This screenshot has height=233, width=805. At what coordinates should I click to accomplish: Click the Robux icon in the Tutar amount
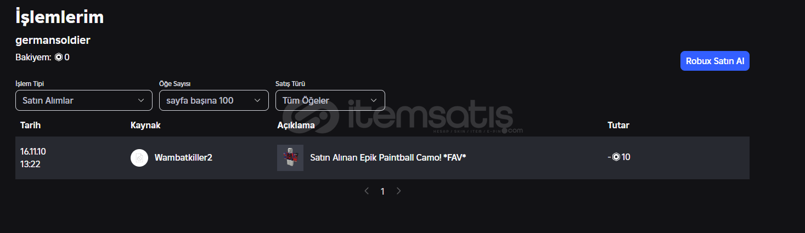(616, 157)
